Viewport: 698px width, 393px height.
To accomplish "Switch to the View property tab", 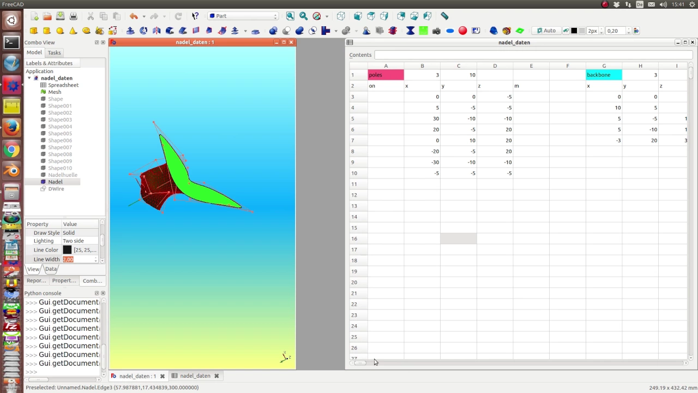I will (x=33, y=269).
